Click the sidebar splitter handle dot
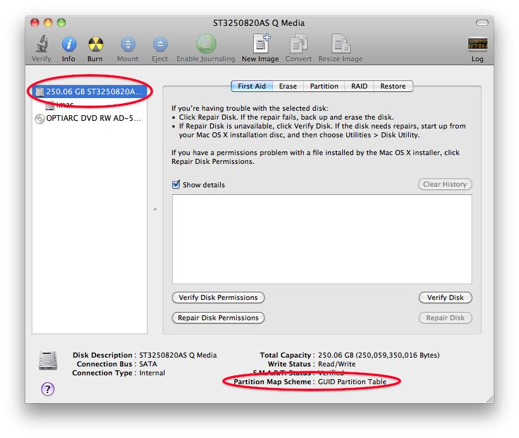This screenshot has width=519, height=438. pyautogui.click(x=155, y=210)
